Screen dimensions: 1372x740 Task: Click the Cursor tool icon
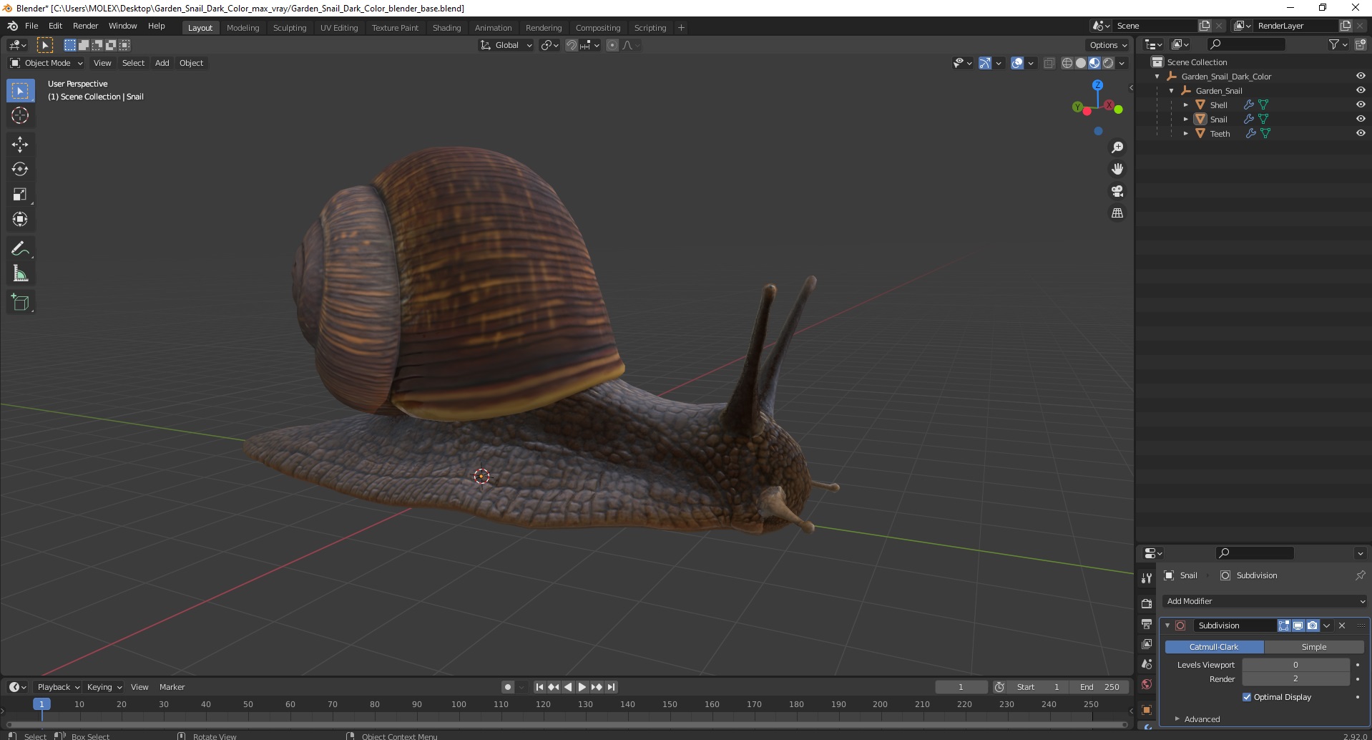(x=20, y=115)
